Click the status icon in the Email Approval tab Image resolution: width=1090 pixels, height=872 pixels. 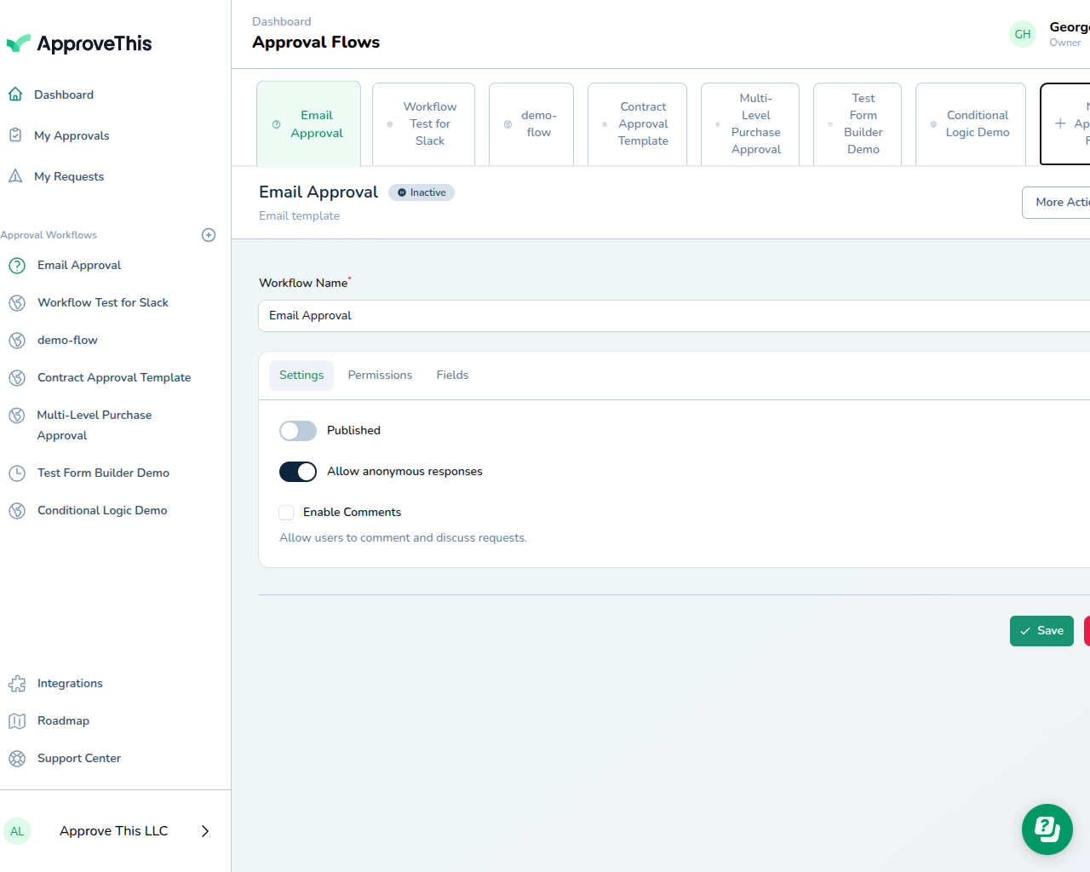pos(276,124)
